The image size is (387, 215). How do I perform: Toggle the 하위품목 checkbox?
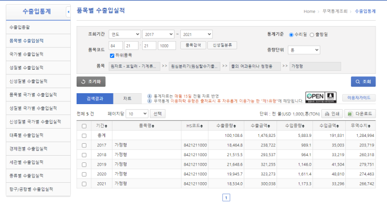coord(112,55)
